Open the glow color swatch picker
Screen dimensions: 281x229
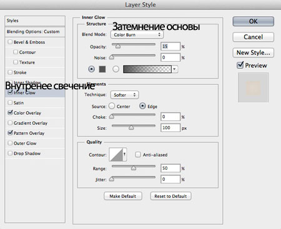pos(102,69)
